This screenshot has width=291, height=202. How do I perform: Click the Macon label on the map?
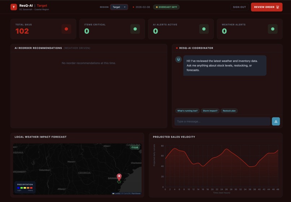pos(71,162)
